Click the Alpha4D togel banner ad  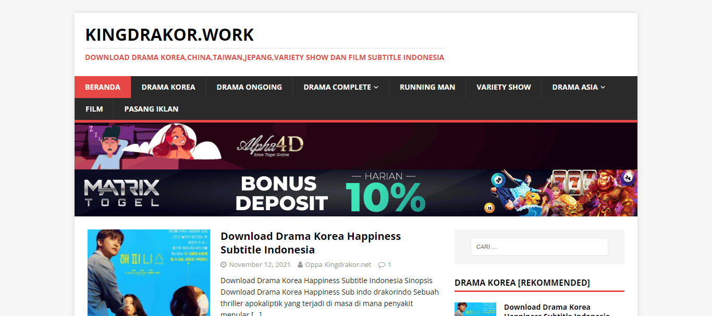coord(356,146)
